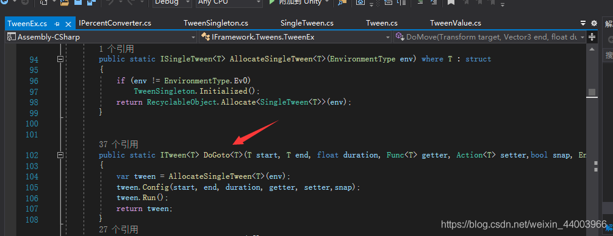Switch to the TweenSingleton.cs tab
Viewport: 613px width, 236px height.
coord(216,23)
